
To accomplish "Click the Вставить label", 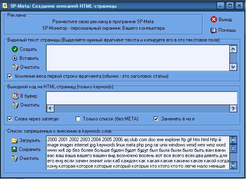I will coord(29,58).
